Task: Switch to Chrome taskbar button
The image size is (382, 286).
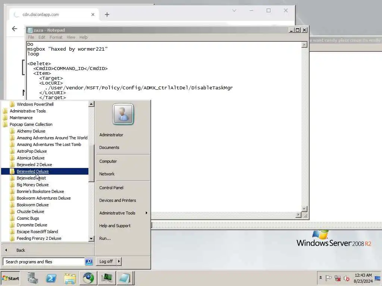Action: pos(88,278)
